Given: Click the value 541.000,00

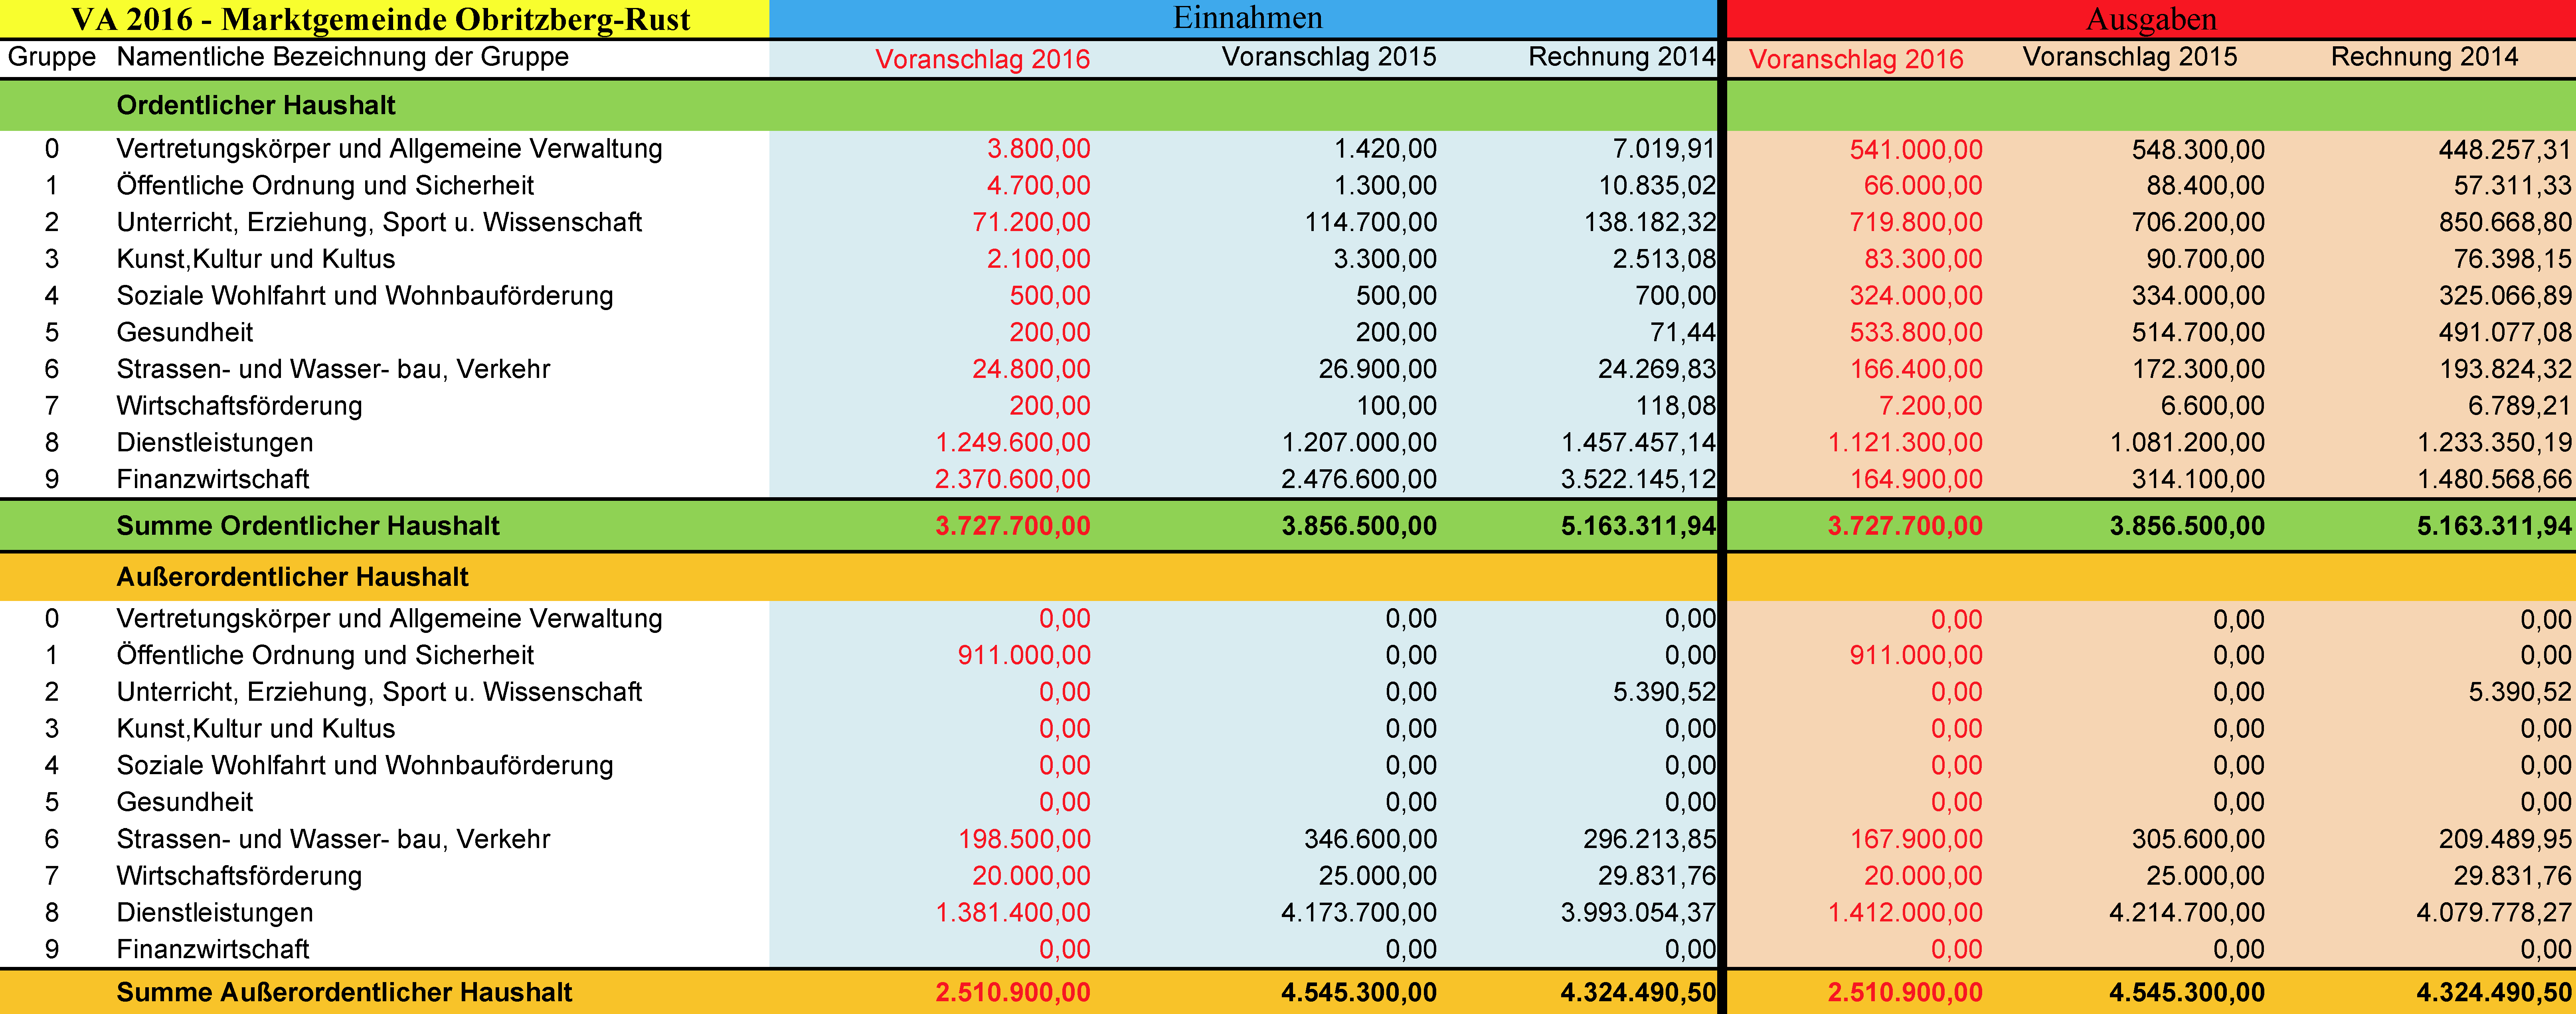Looking at the screenshot, I should tap(1916, 150).
